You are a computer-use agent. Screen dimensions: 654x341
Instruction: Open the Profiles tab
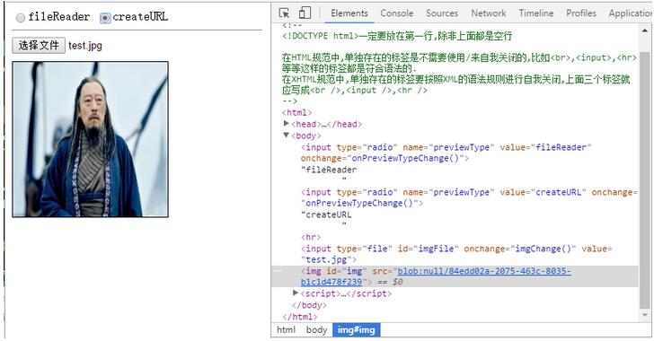click(581, 13)
